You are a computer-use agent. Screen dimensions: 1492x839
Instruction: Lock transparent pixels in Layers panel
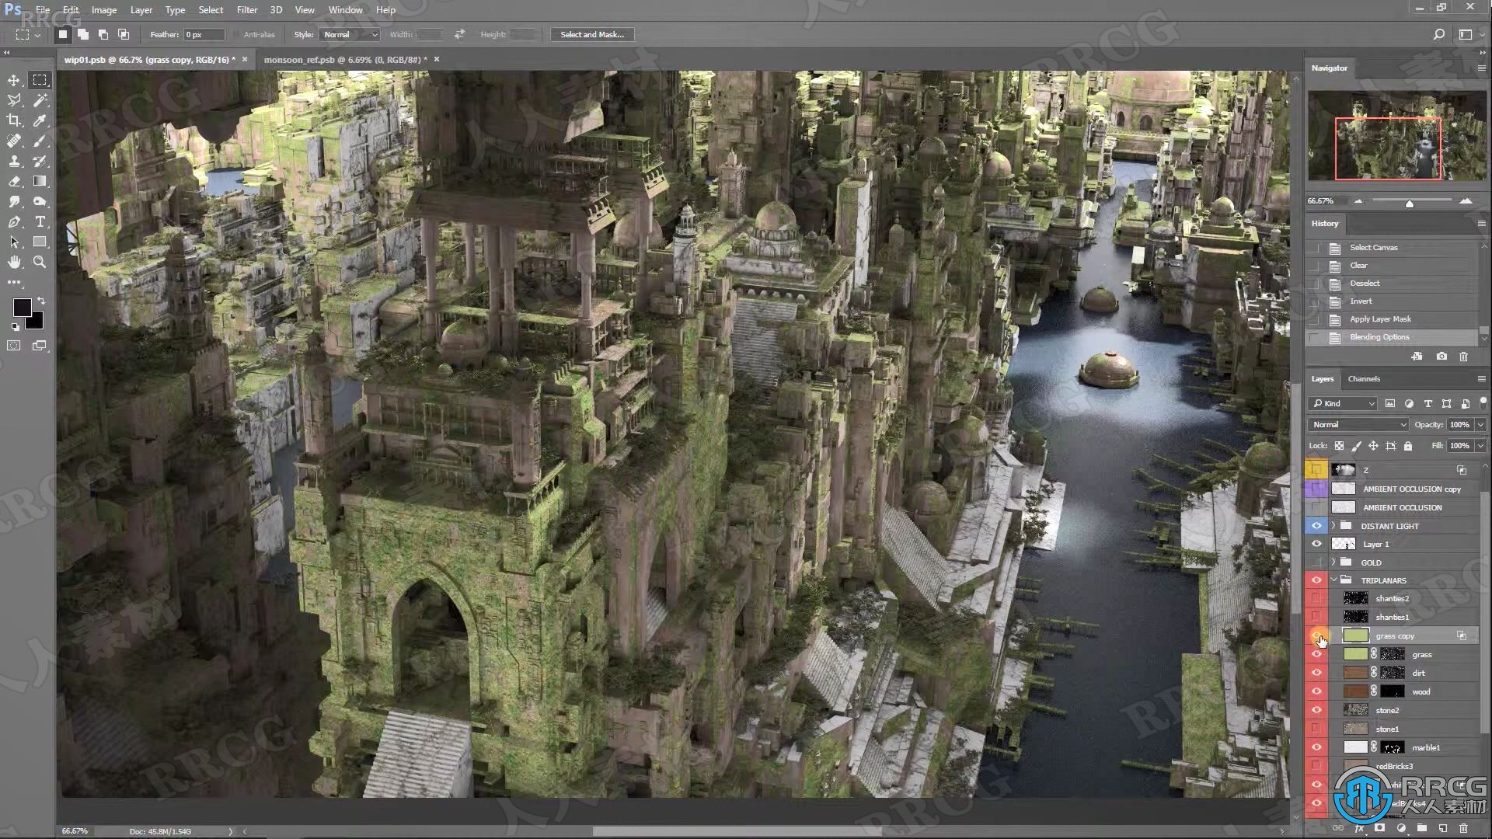coord(1339,446)
